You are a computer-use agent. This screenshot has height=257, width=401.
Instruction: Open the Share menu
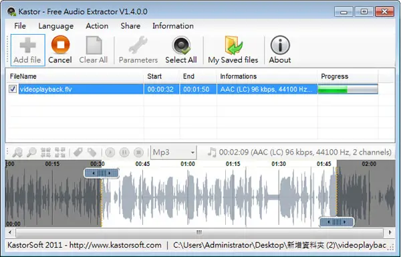(130, 26)
